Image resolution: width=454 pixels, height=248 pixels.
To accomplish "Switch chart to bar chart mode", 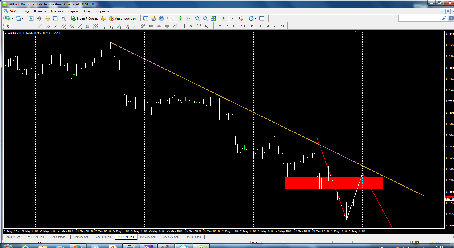I will point(172,18).
